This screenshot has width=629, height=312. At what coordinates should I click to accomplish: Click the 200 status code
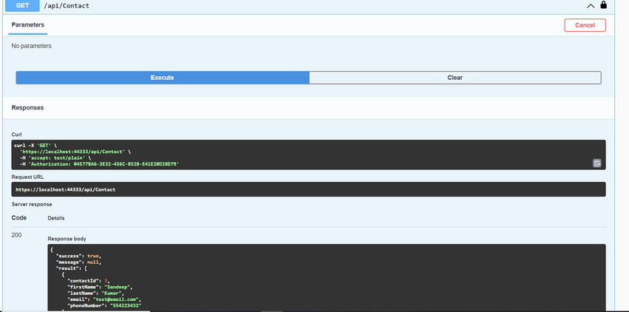tap(16, 235)
